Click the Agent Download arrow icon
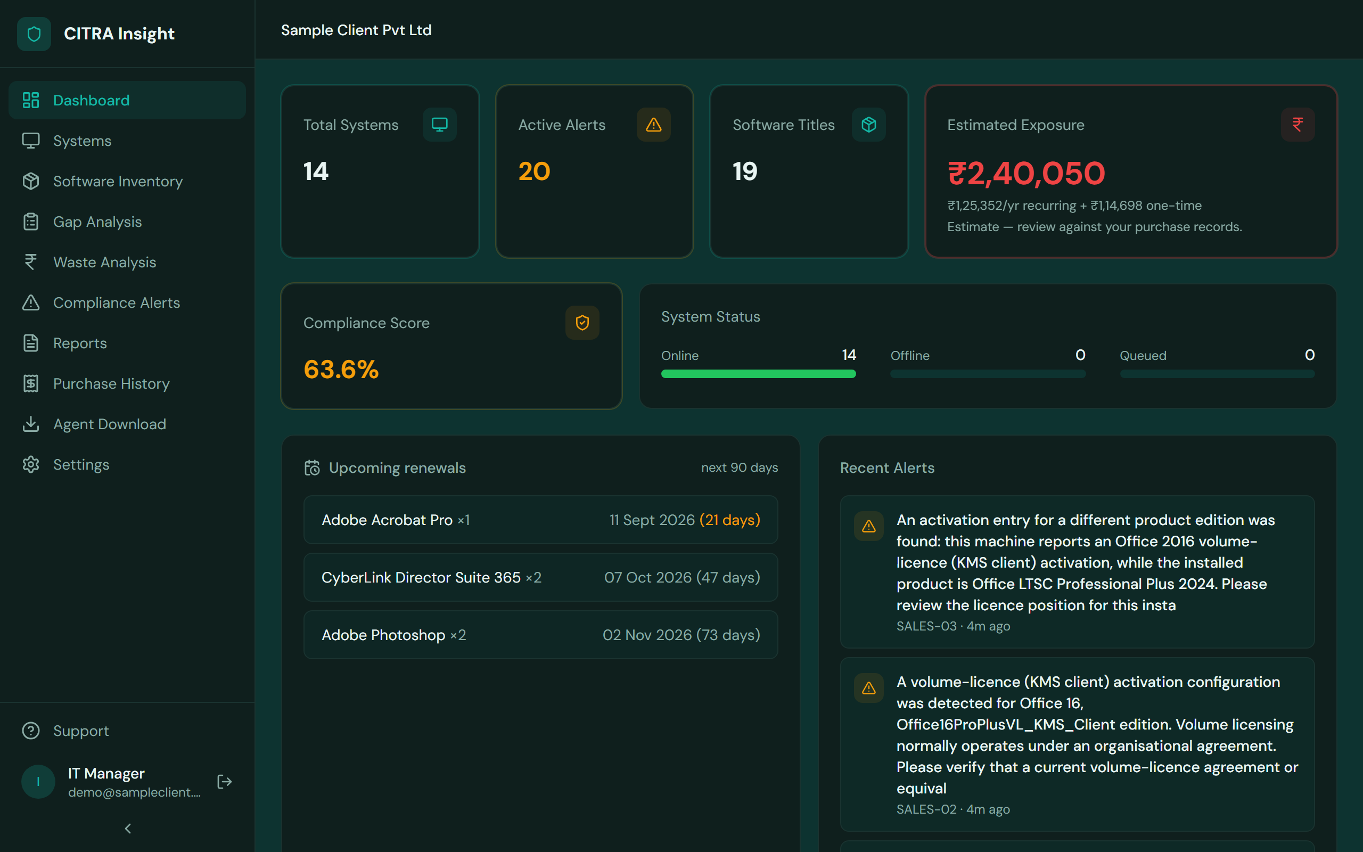Screen dimensions: 1363x852 click(30, 424)
